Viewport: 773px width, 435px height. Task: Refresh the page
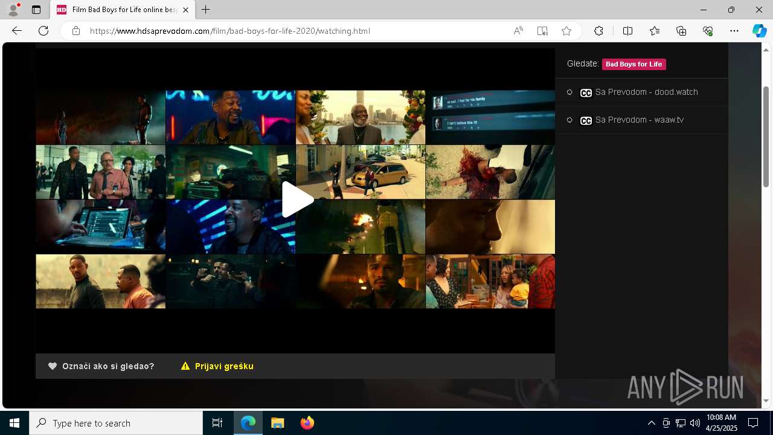pyautogui.click(x=43, y=31)
